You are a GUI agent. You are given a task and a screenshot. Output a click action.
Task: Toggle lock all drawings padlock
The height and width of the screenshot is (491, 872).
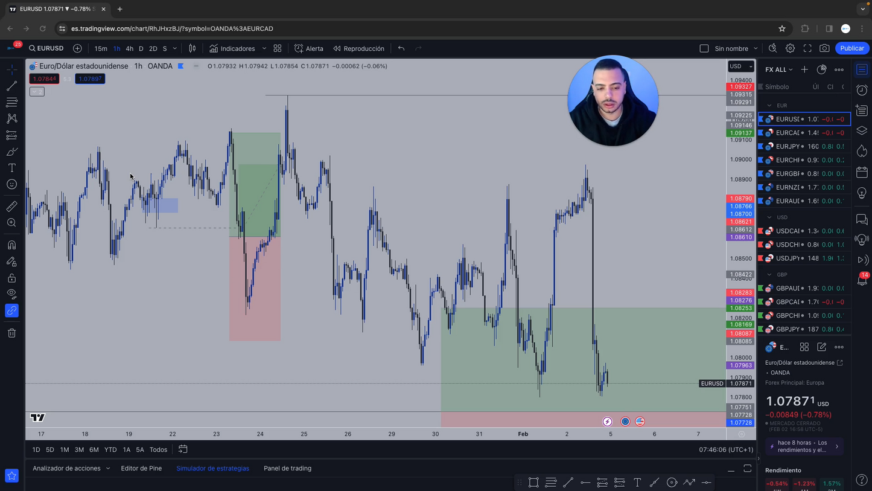[11, 278]
